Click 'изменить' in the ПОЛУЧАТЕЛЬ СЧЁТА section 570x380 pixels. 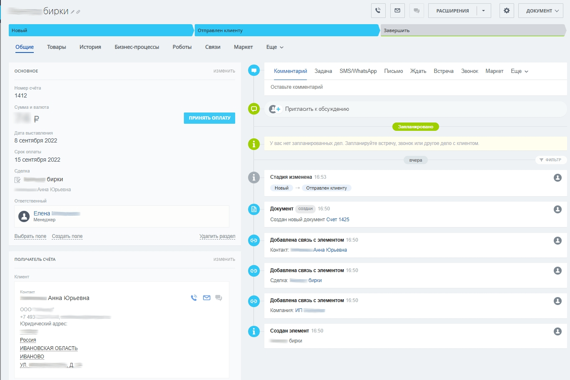[224, 260]
